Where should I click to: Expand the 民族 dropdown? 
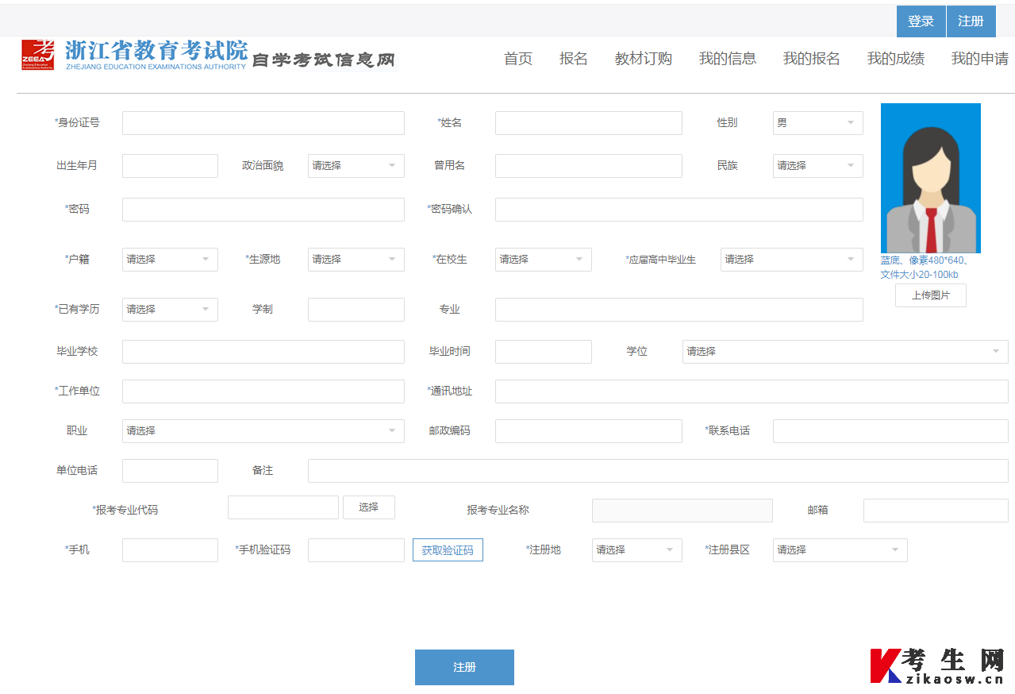tap(818, 166)
